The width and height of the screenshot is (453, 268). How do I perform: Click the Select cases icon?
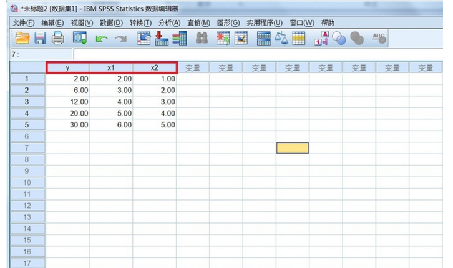(x=298, y=39)
